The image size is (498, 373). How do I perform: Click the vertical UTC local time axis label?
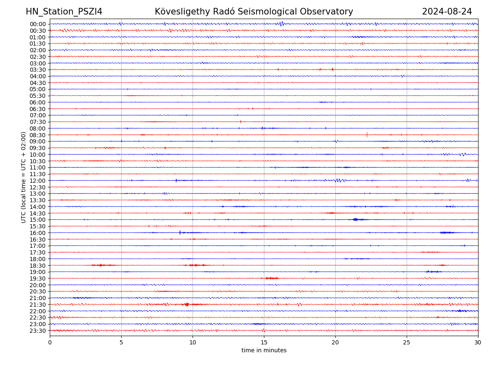coord(24,177)
